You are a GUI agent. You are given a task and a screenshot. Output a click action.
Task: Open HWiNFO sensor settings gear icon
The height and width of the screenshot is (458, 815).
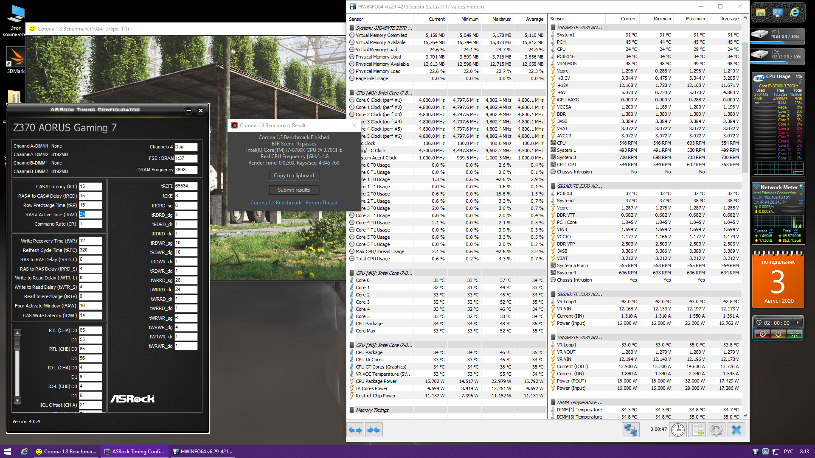(x=717, y=430)
